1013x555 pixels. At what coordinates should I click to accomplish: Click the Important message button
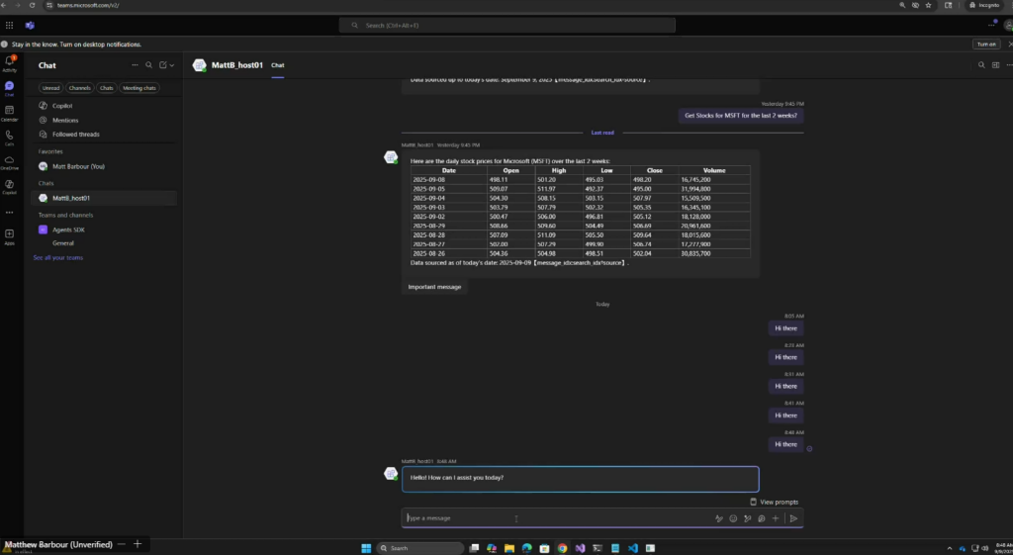[435, 287]
